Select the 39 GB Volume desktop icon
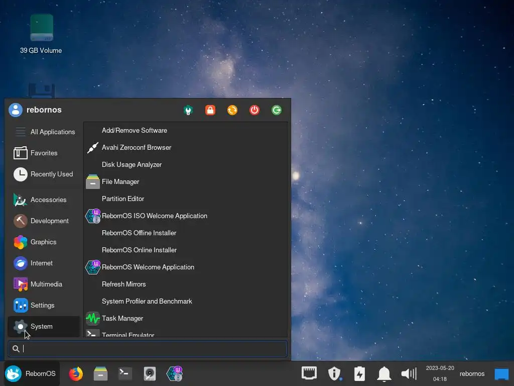 41,34
